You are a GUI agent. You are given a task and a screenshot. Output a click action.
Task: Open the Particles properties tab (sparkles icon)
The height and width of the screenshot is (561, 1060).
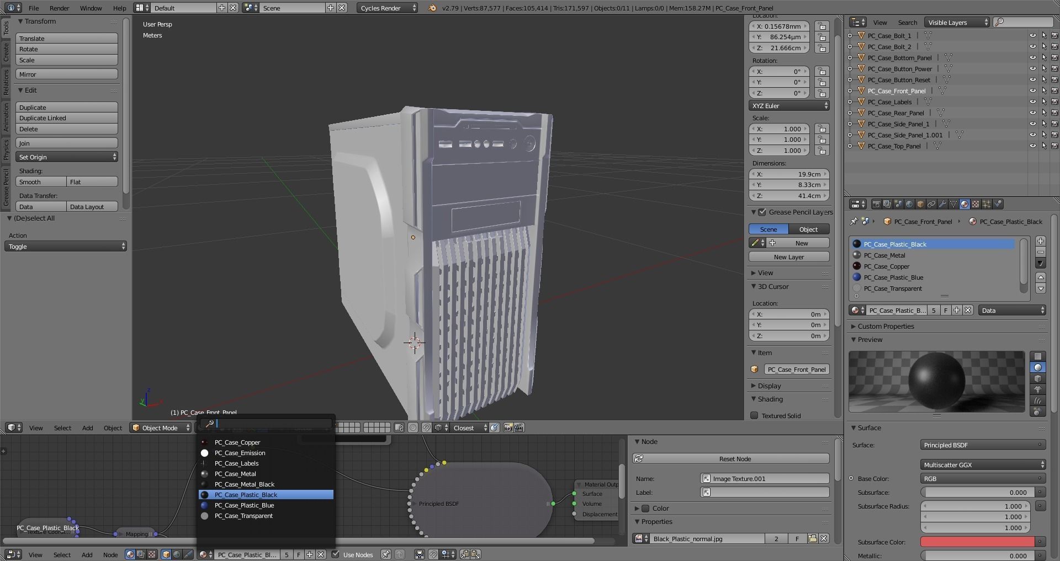(987, 204)
